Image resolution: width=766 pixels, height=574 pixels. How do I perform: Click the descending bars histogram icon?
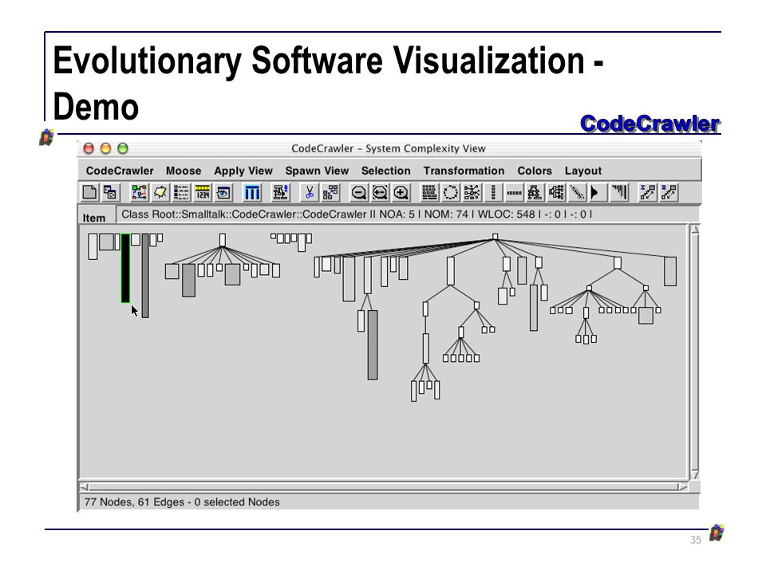click(619, 192)
